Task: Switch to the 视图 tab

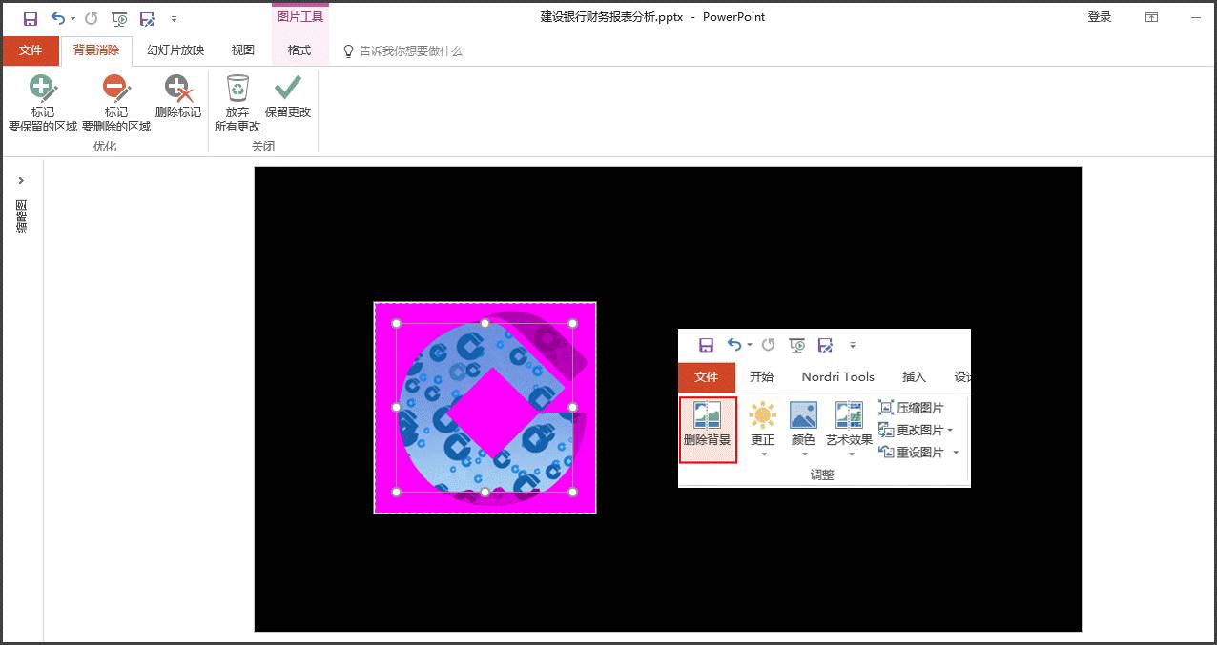Action: tap(243, 50)
